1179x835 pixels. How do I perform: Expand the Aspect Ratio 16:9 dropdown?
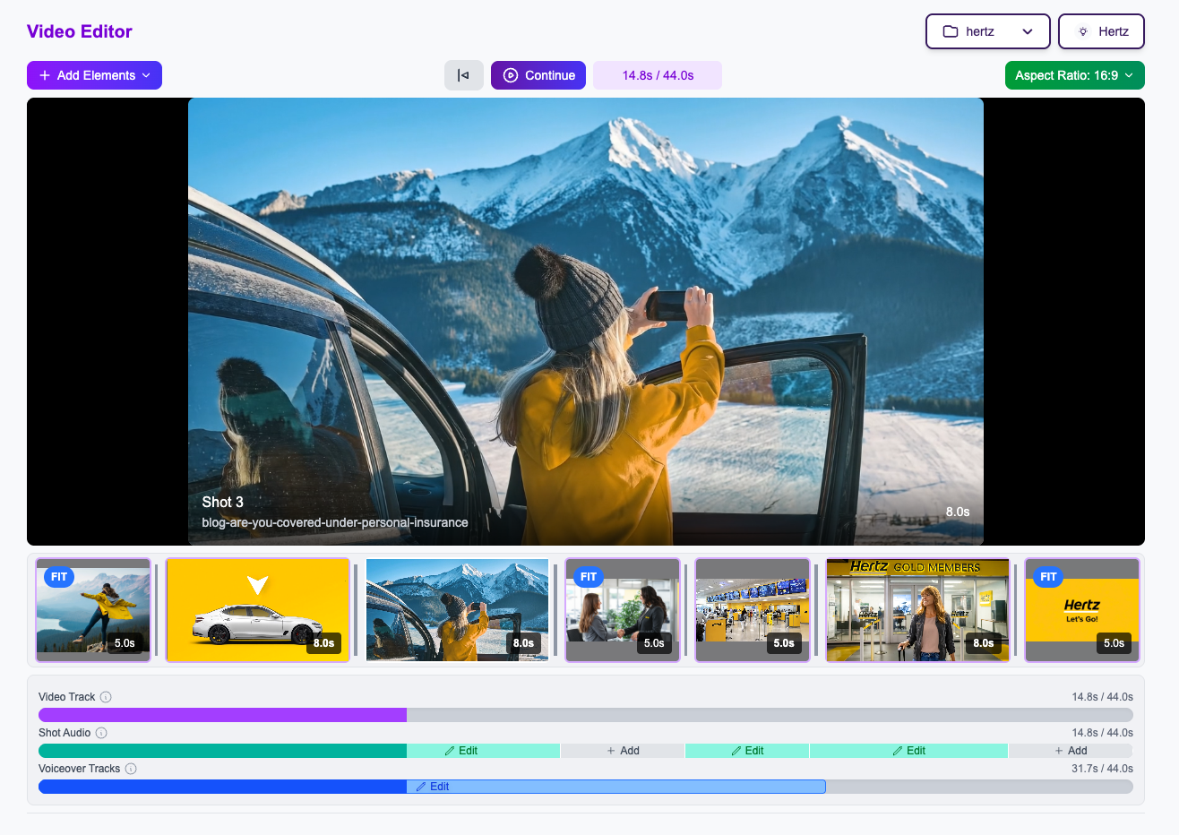(1074, 75)
